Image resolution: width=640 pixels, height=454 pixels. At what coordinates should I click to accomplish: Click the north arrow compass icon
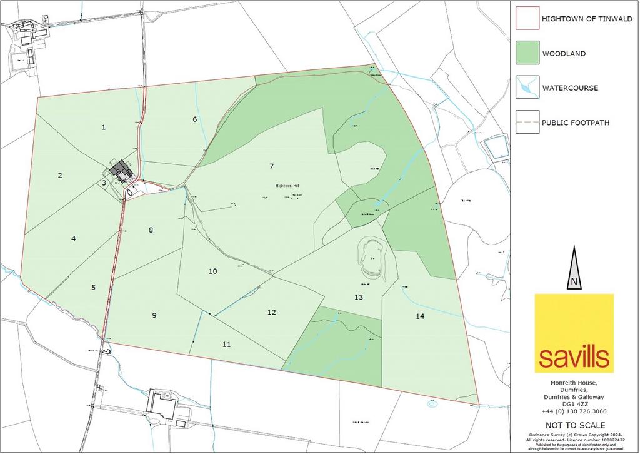574,268
